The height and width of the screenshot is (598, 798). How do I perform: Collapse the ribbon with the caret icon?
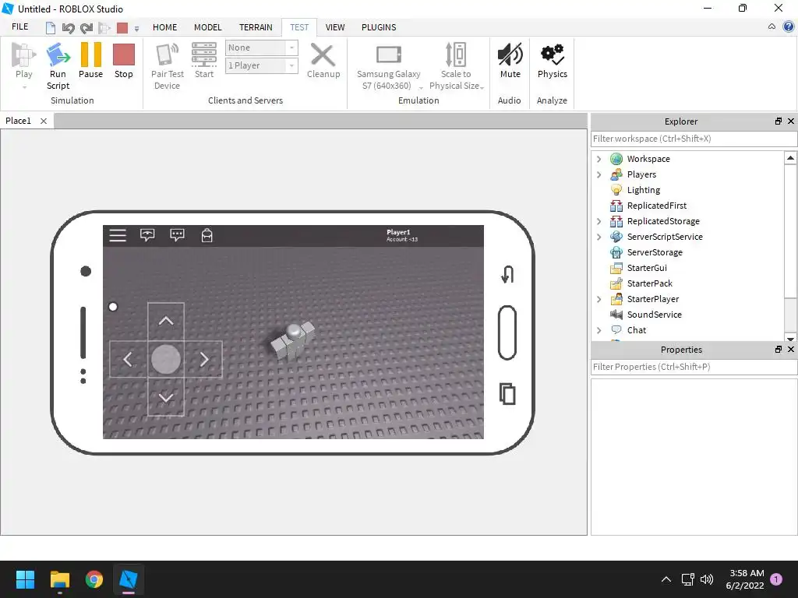pyautogui.click(x=772, y=26)
